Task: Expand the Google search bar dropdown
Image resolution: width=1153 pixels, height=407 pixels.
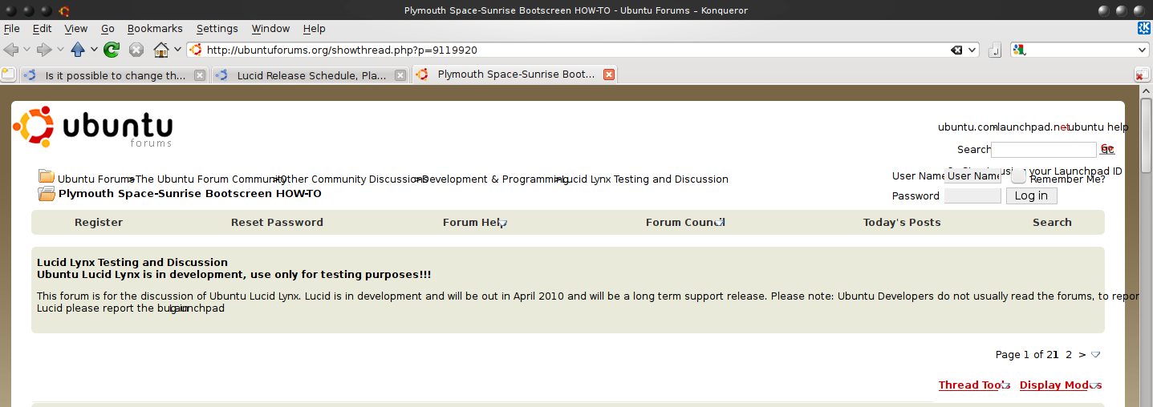Action: click(x=1143, y=50)
